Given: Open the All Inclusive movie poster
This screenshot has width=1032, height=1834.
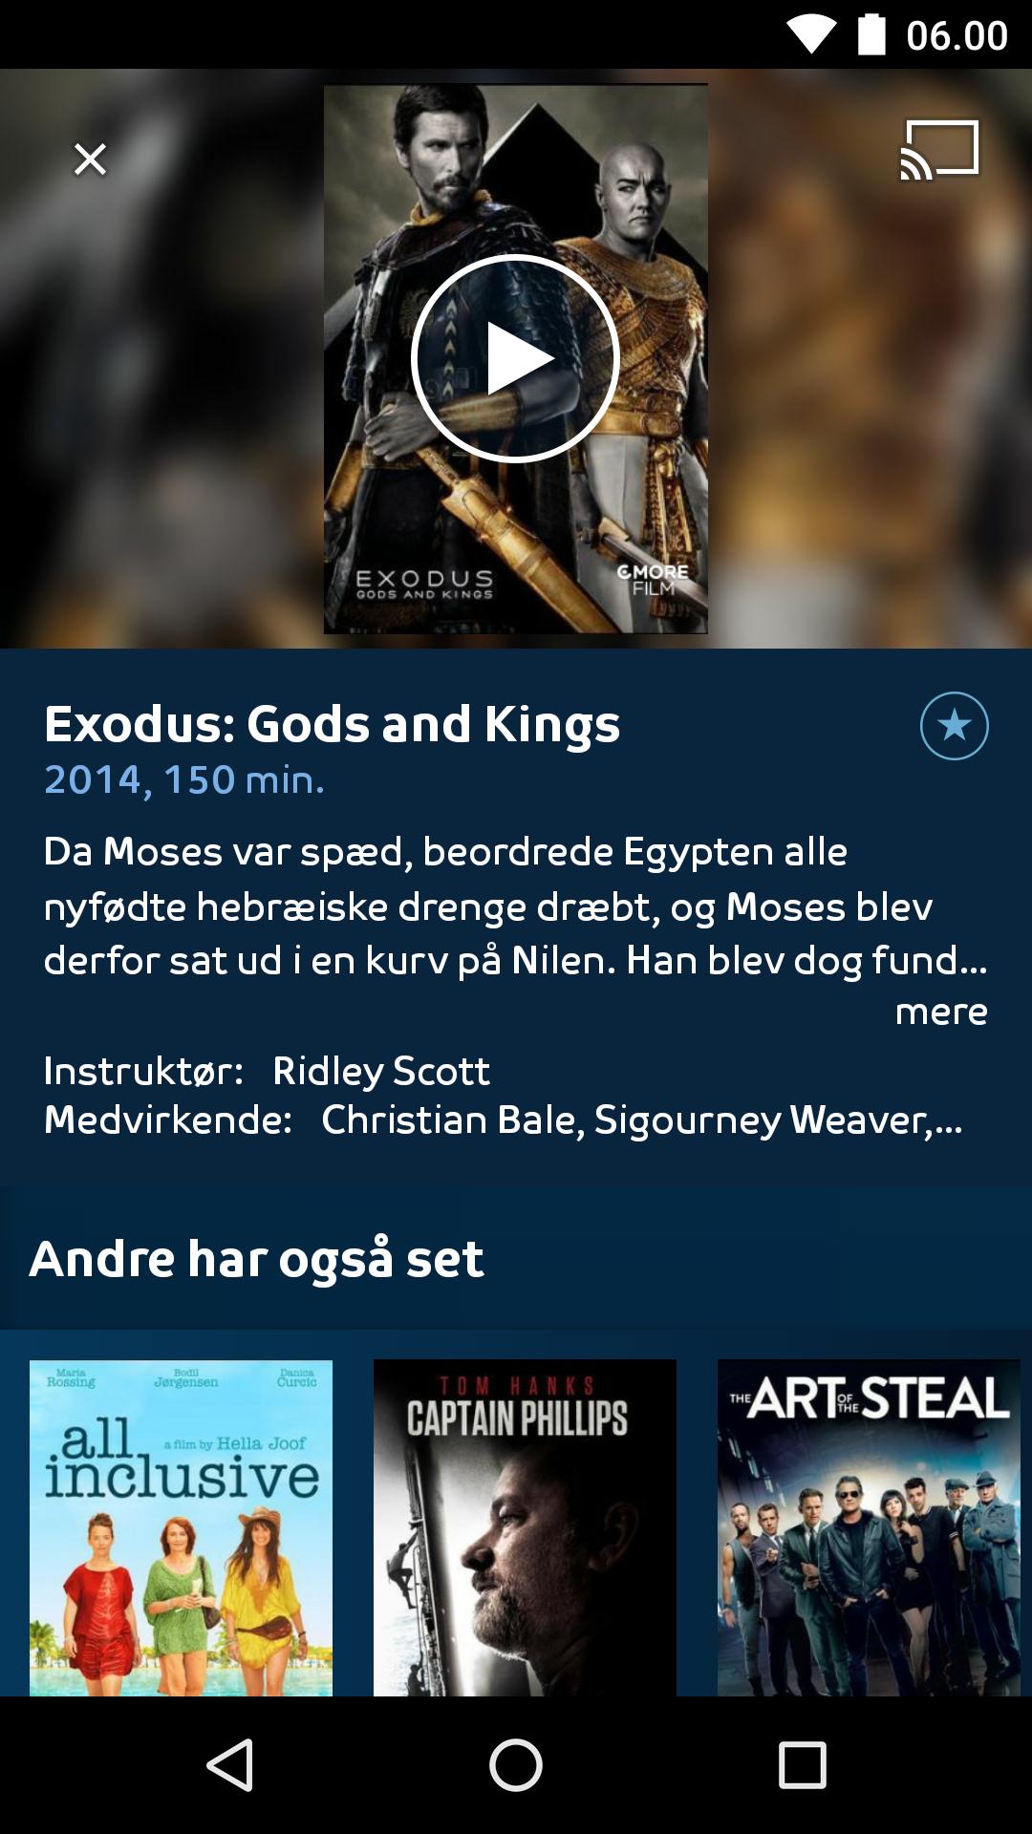Looking at the screenshot, I should tap(181, 1528).
